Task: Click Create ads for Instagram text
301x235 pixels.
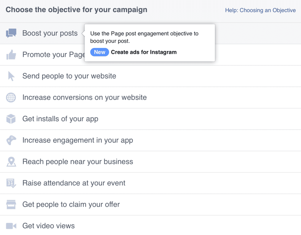Action: [x=144, y=52]
